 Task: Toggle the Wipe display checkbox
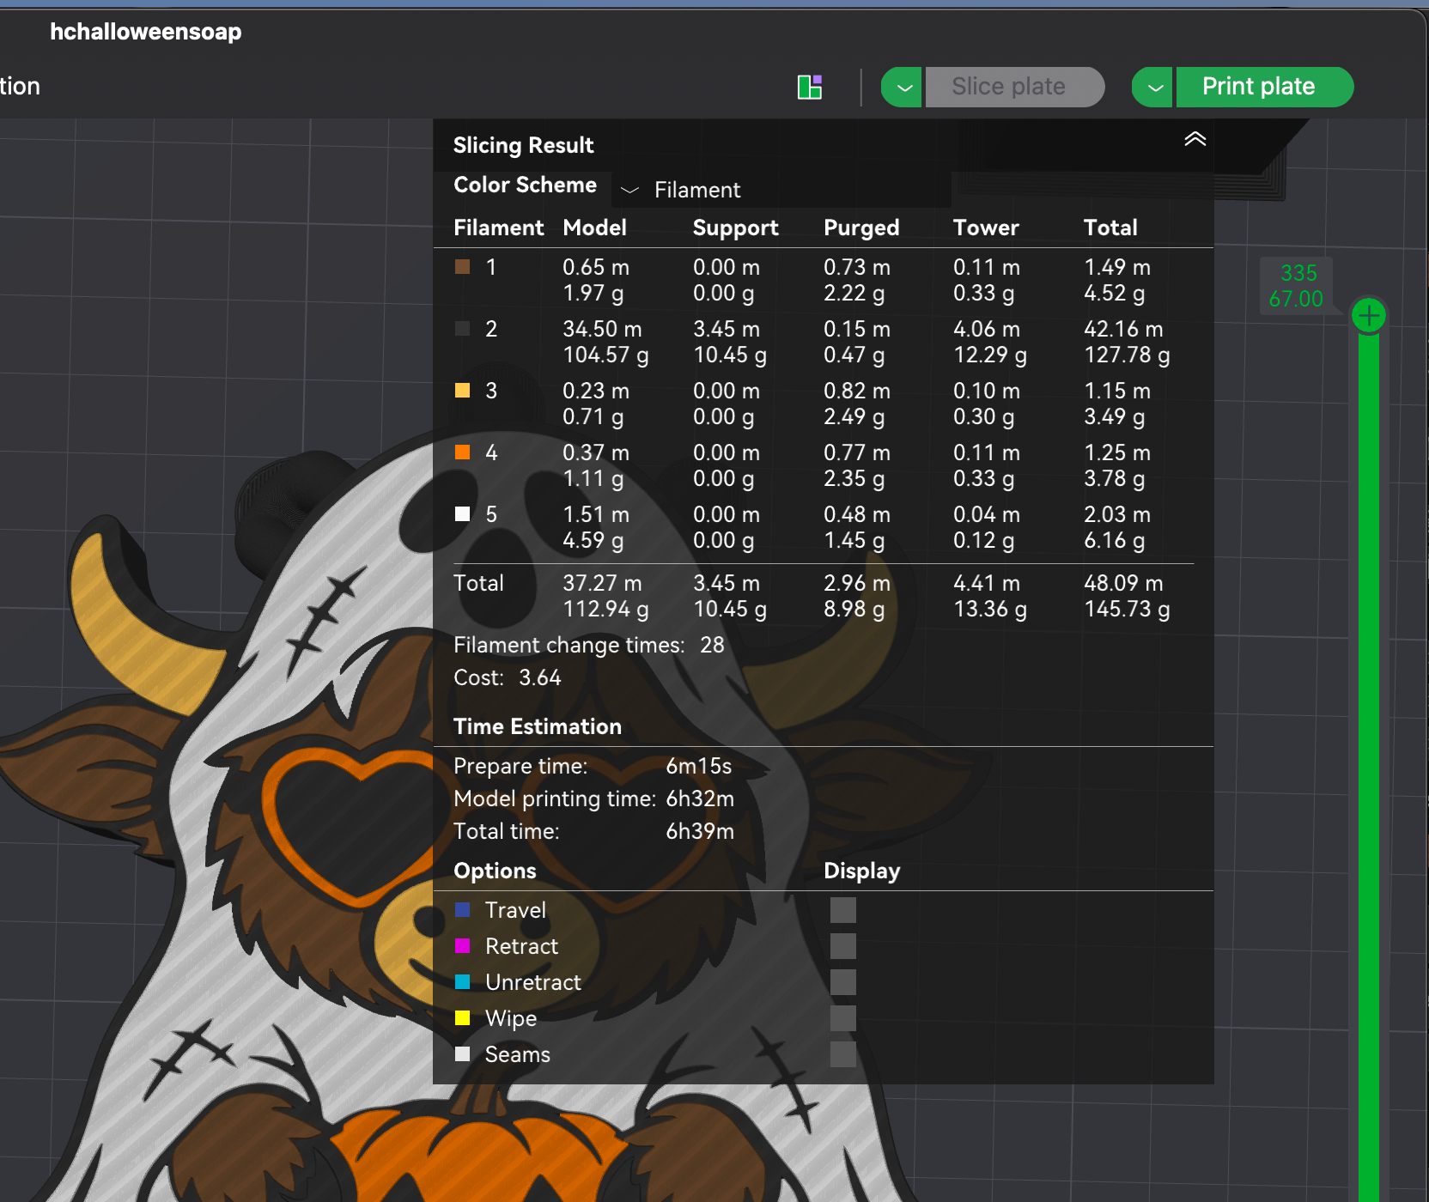843,1018
